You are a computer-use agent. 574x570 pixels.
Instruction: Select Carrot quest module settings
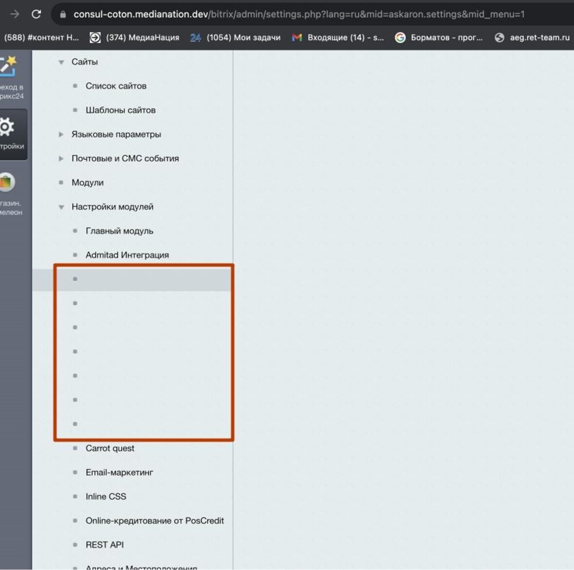click(110, 448)
